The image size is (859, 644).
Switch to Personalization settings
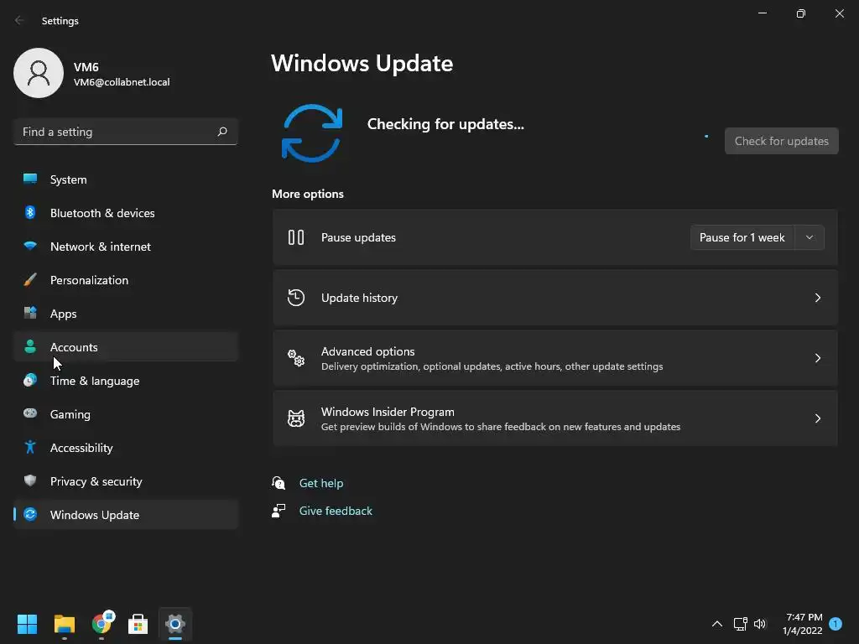pyautogui.click(x=126, y=280)
